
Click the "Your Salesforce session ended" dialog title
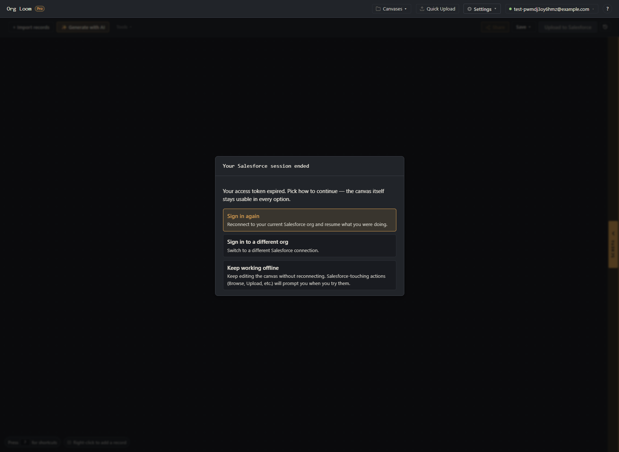pos(266,166)
